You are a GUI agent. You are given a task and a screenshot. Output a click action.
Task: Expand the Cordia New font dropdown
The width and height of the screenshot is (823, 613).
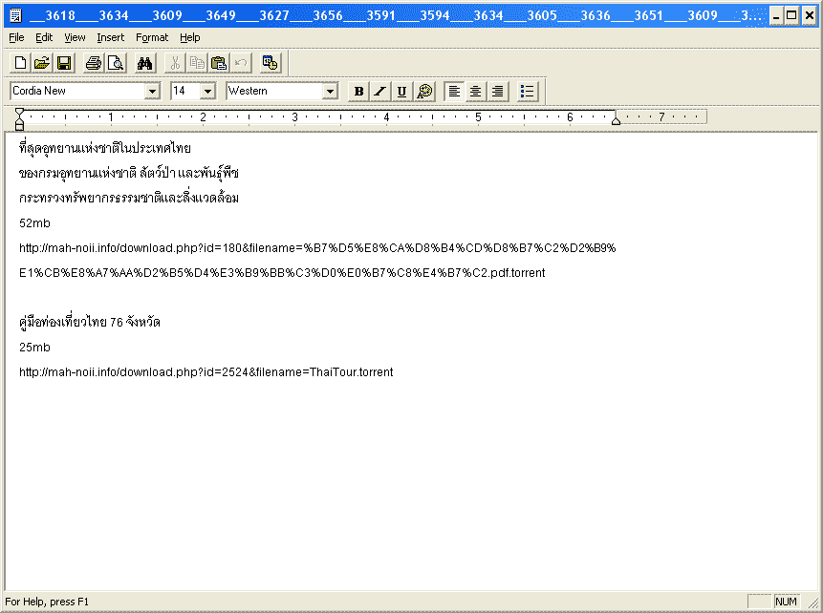point(152,91)
